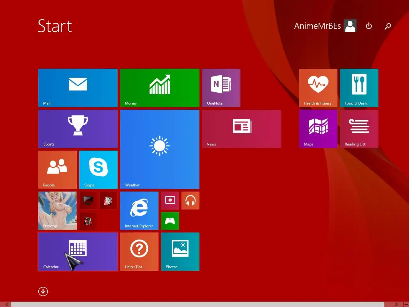Launch Internet Explorer tile

click(x=139, y=211)
